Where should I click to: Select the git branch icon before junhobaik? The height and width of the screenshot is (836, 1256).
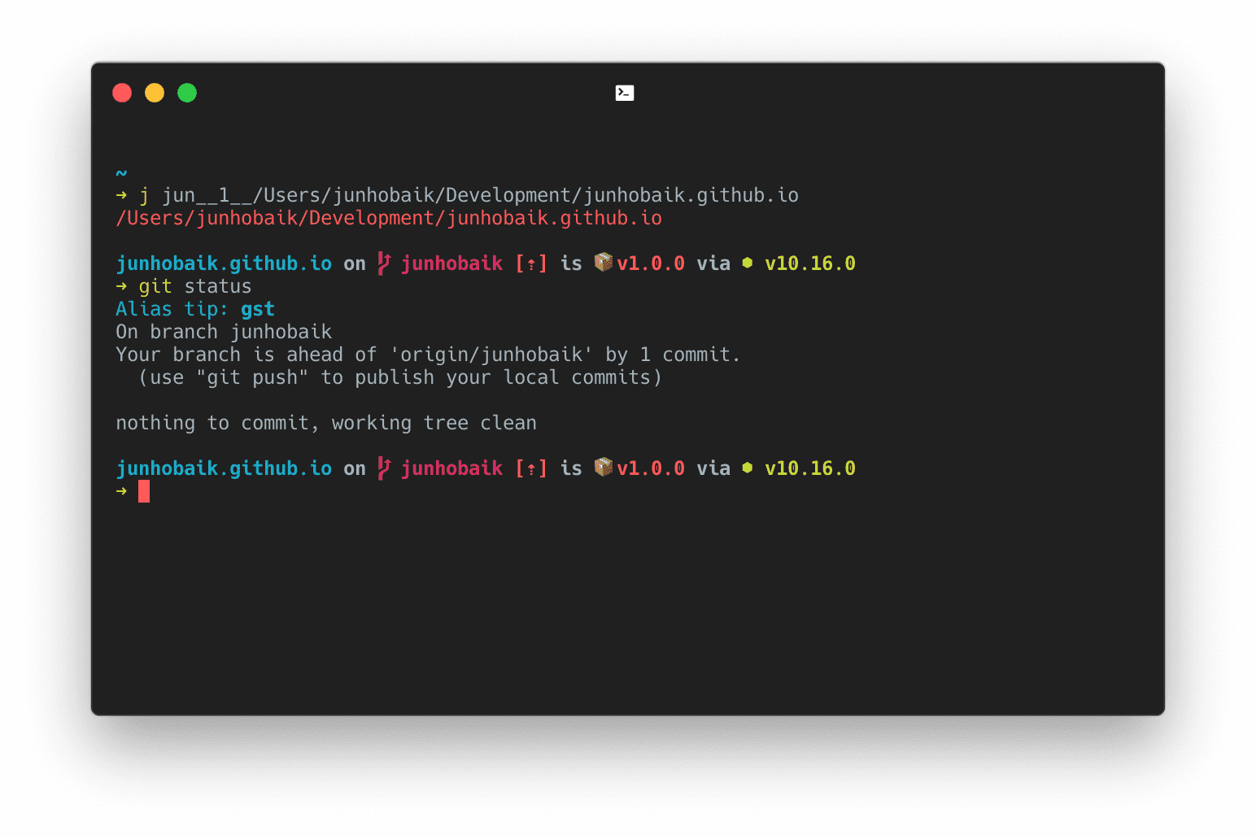tap(382, 263)
